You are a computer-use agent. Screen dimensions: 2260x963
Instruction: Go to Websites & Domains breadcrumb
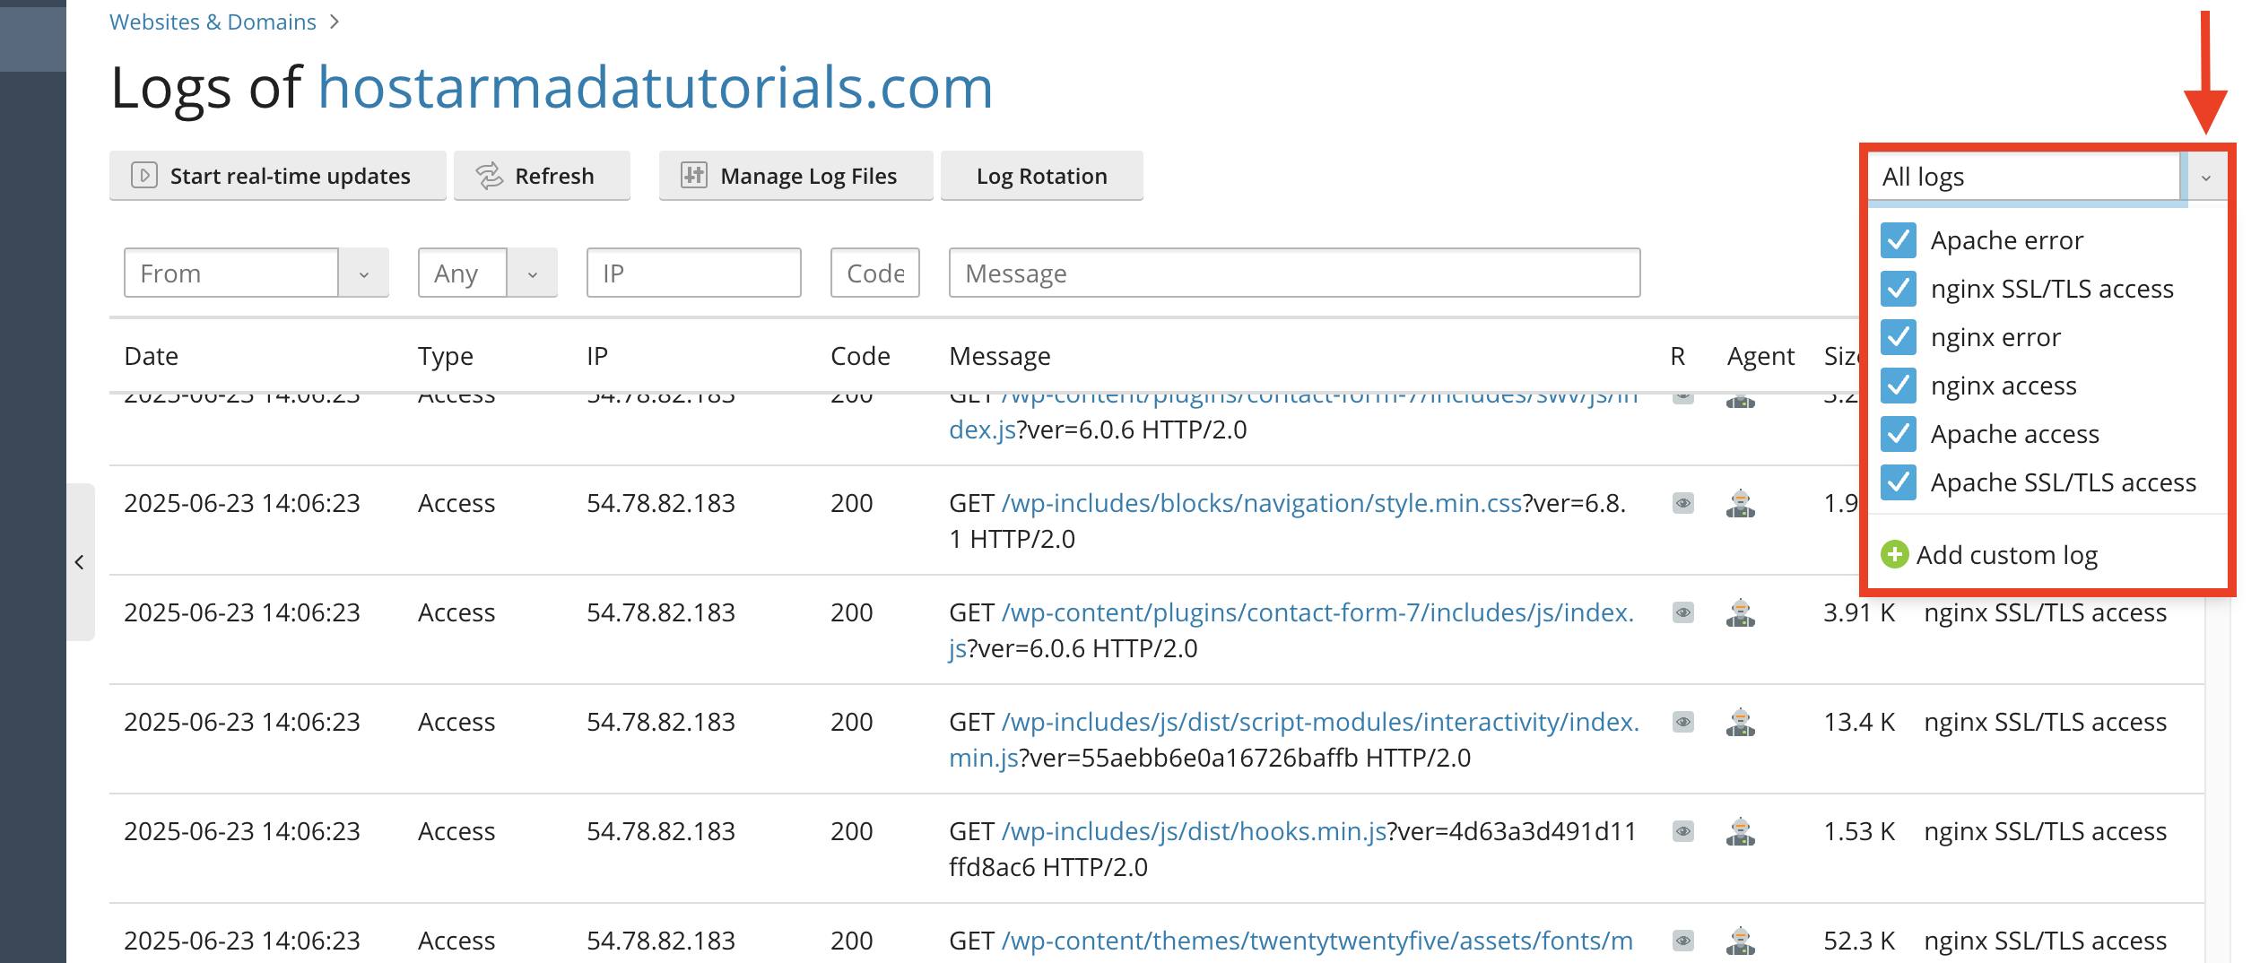click(x=213, y=22)
